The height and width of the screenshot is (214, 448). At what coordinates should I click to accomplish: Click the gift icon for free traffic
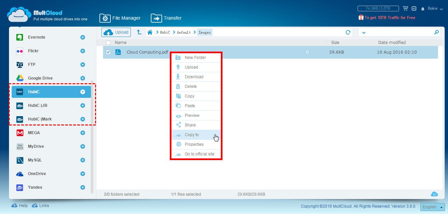[361, 17]
